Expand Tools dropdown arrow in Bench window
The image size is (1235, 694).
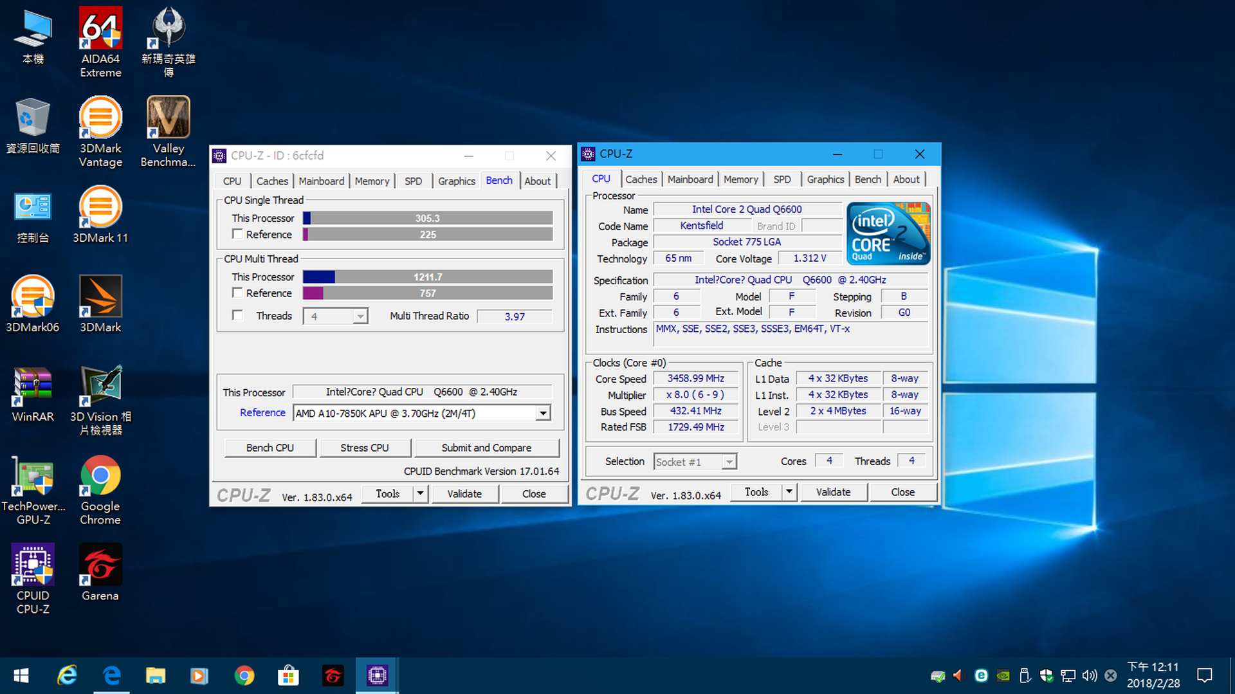(x=420, y=494)
